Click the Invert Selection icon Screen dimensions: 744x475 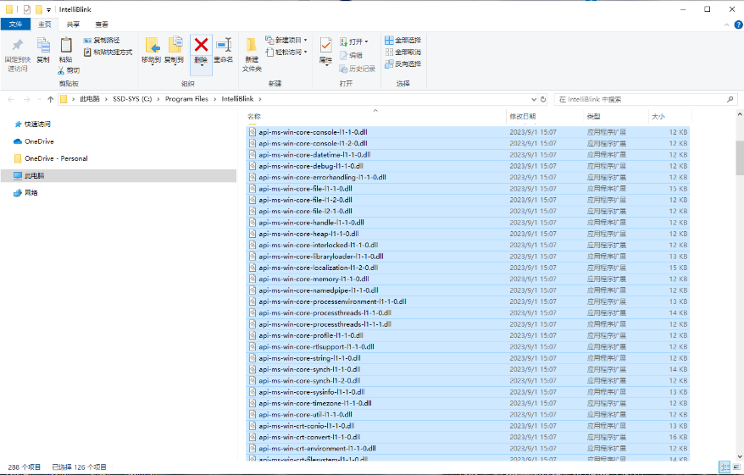(389, 64)
